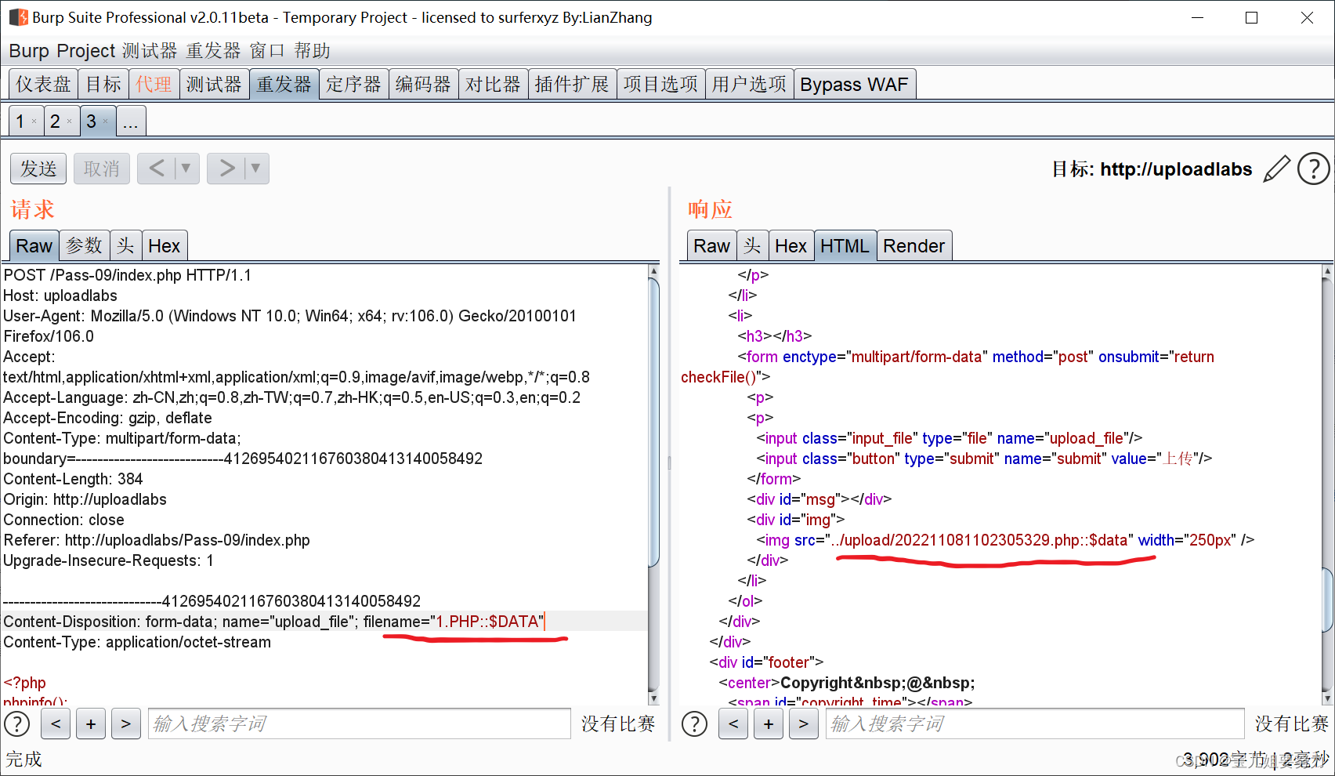This screenshot has height=776, width=1335.
Task: Select request Hex tab
Action: (x=165, y=246)
